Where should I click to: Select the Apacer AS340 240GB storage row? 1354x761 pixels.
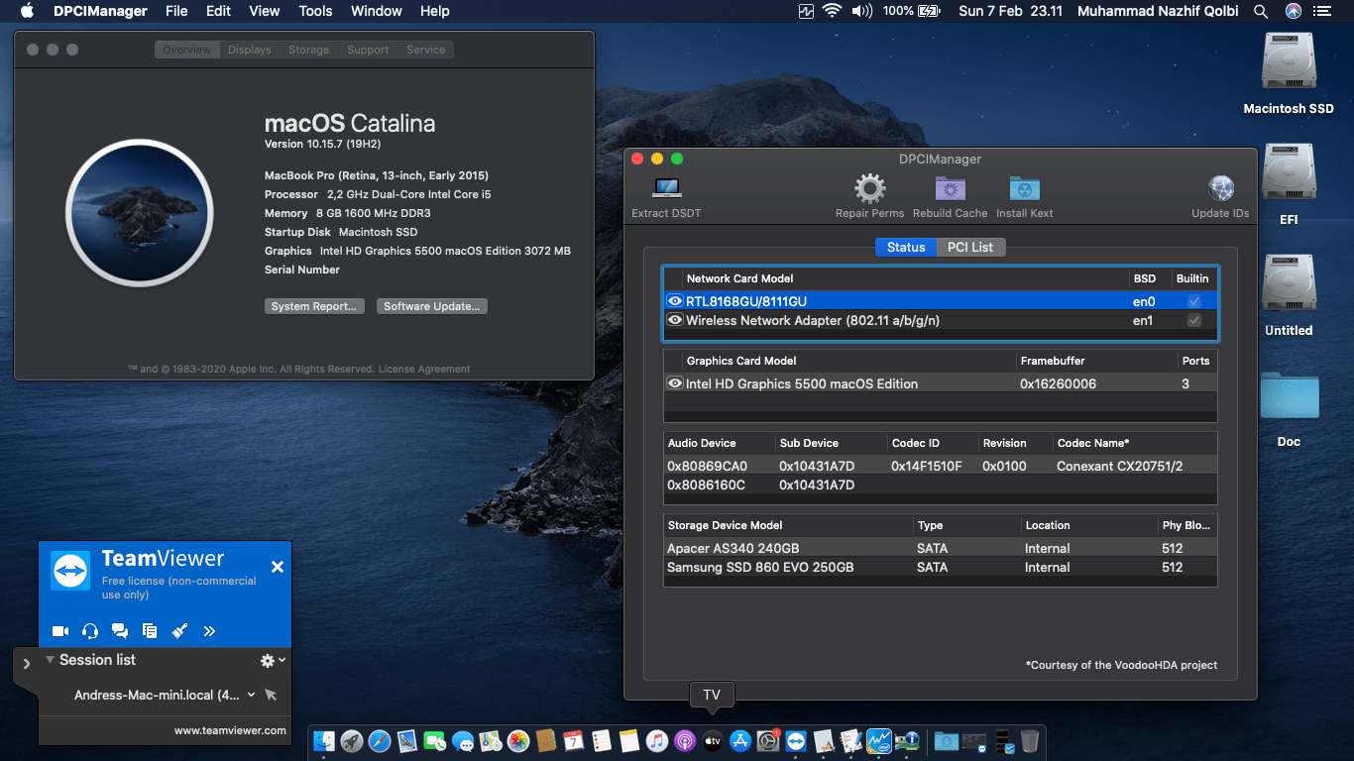click(x=940, y=548)
